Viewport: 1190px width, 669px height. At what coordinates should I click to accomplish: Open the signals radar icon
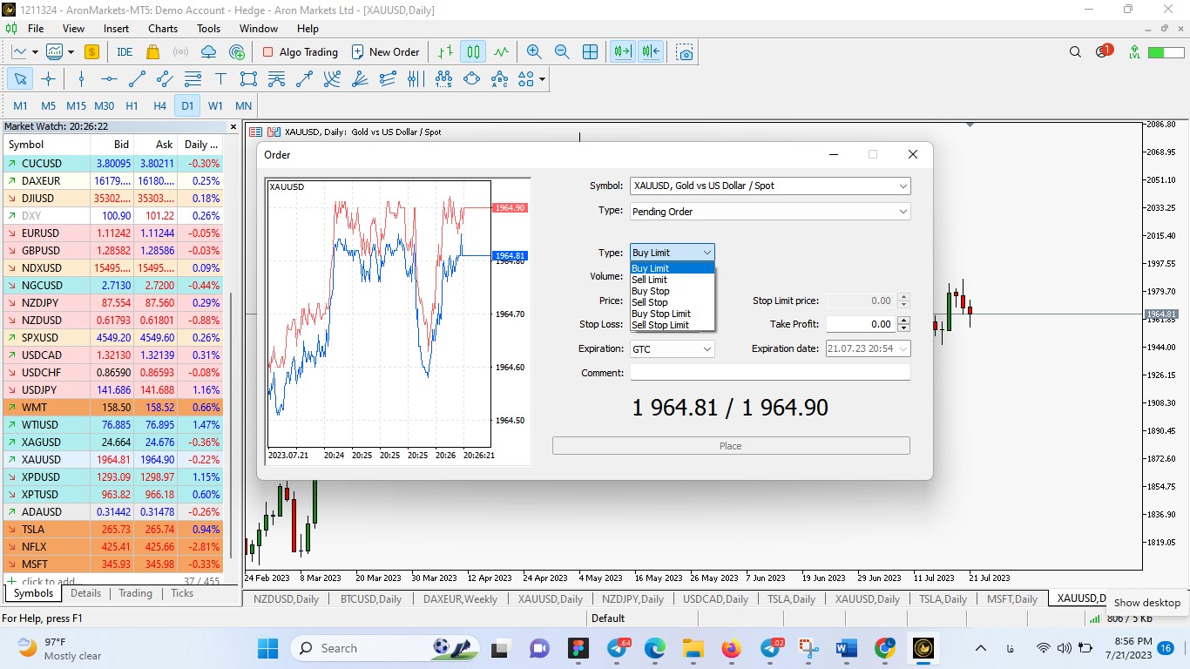180,52
